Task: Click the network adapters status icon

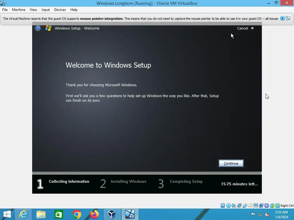Action: tap(239, 206)
